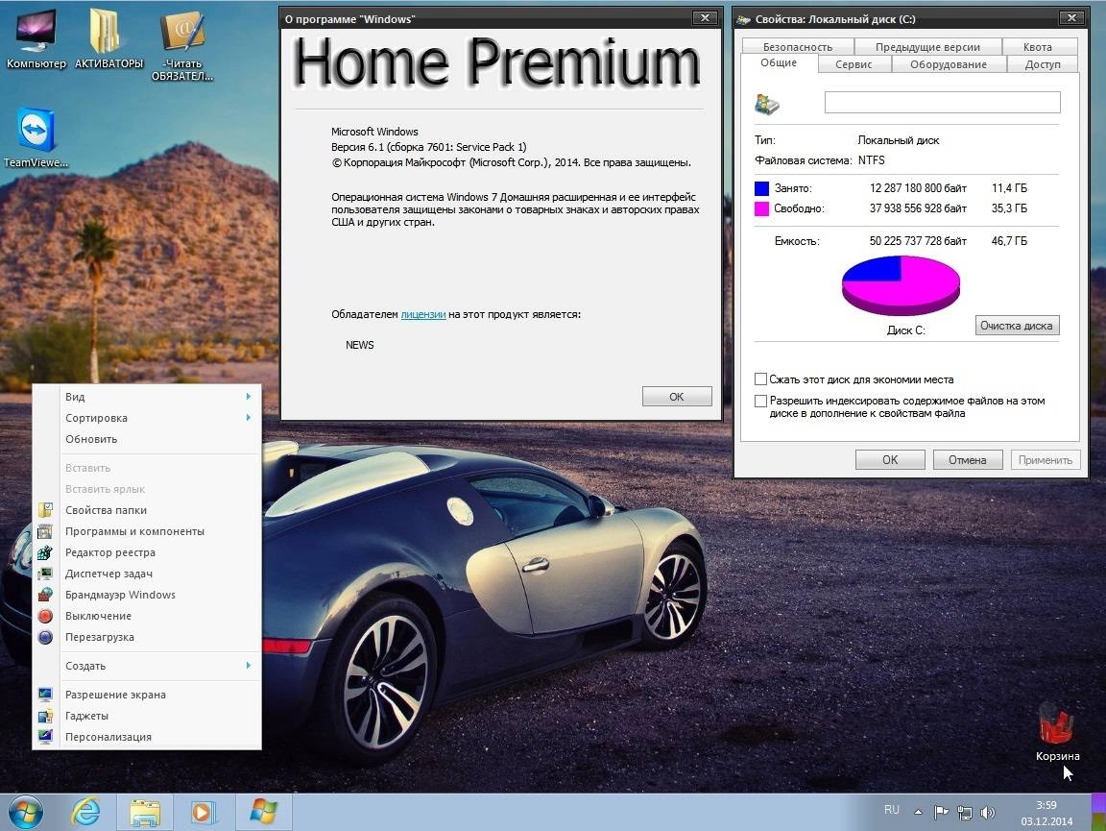Expand the Создать submenu arrow

coord(249,666)
